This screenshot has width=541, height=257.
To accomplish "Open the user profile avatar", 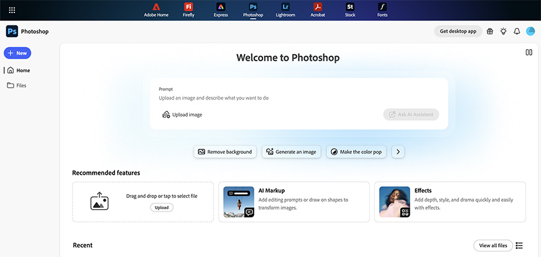I will point(530,31).
